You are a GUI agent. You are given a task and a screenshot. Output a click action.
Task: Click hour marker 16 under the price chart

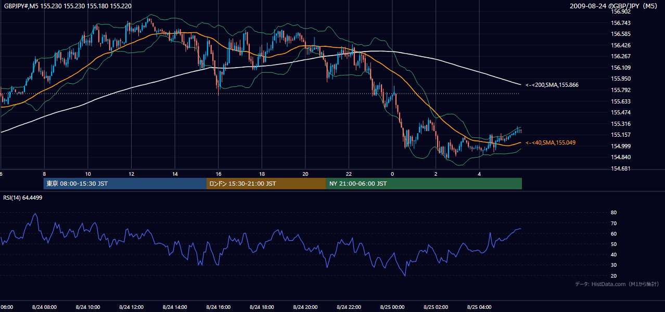[218, 174]
